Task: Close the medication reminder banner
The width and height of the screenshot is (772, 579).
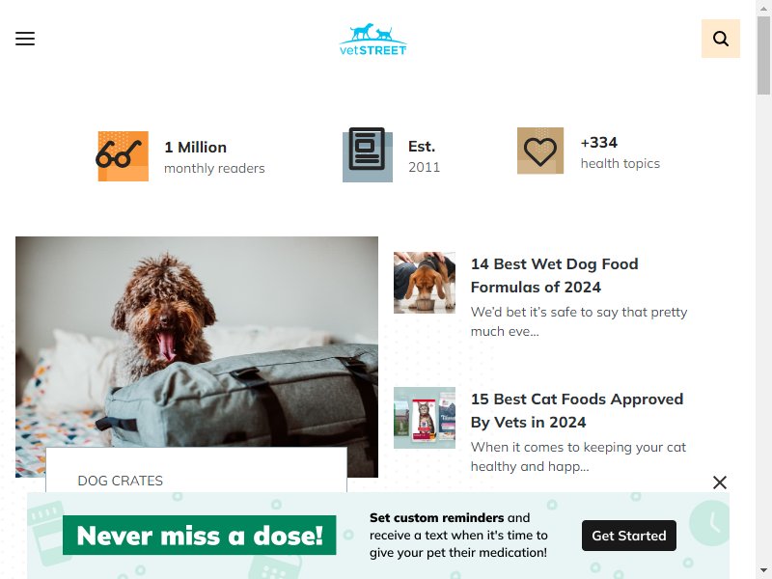Action: coord(719,482)
